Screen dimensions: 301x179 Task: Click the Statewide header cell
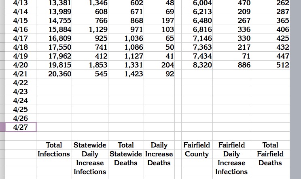click(90, 145)
